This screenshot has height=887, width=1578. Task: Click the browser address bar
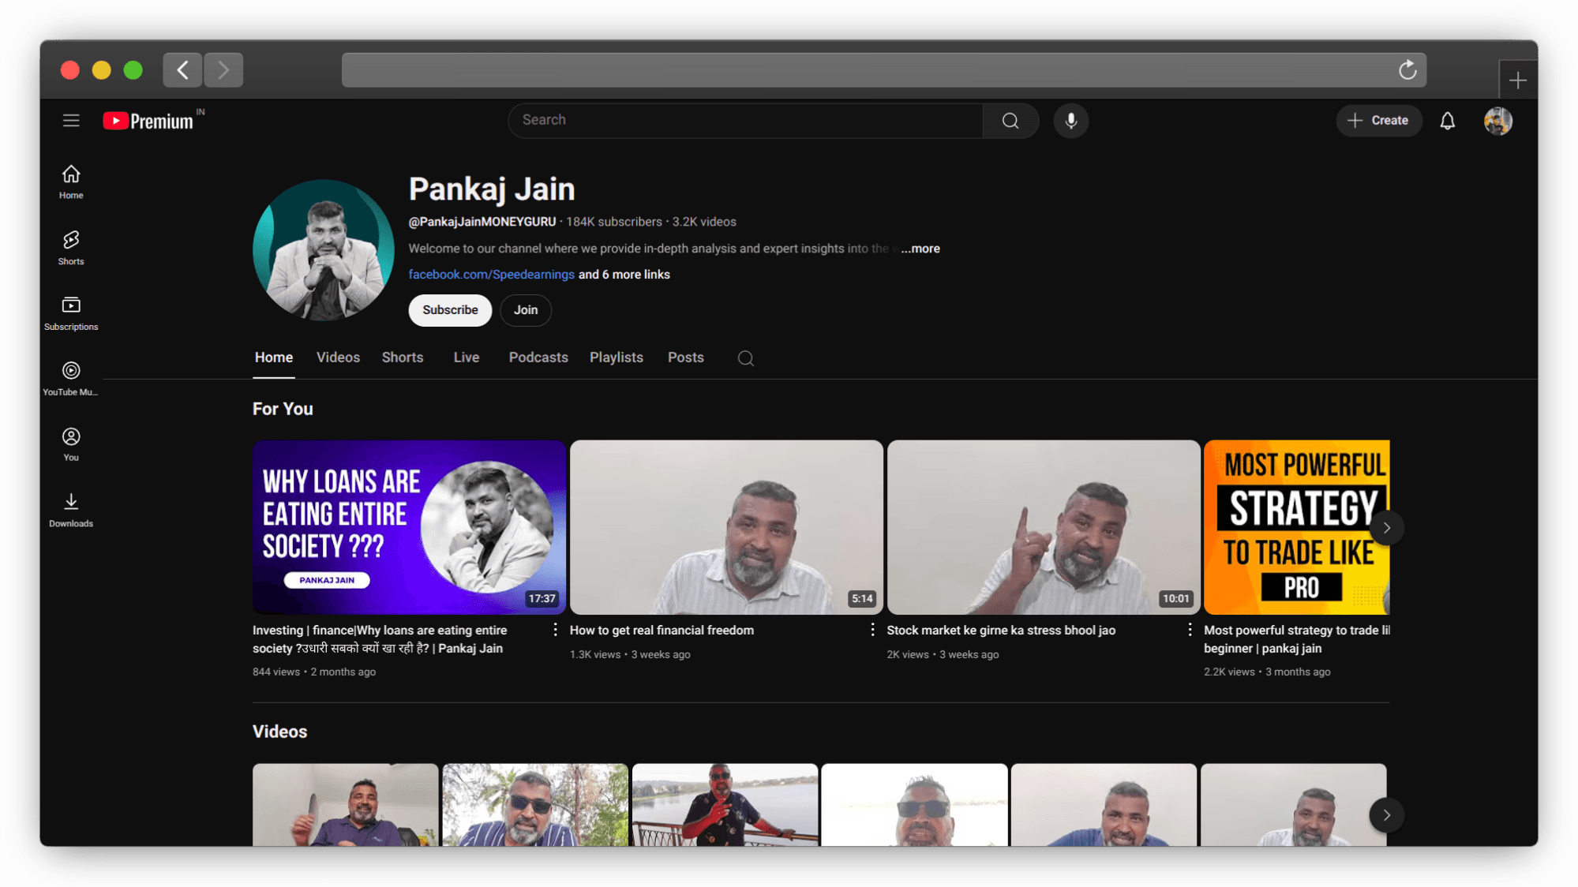884,70
